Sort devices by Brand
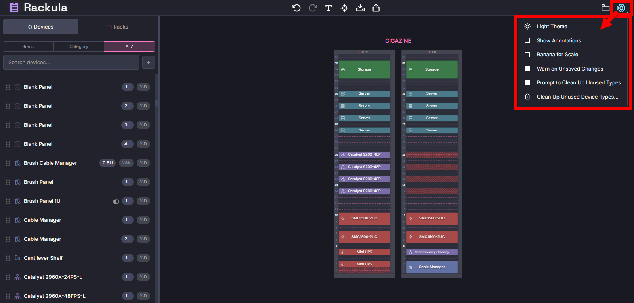The image size is (634, 303). coord(28,46)
